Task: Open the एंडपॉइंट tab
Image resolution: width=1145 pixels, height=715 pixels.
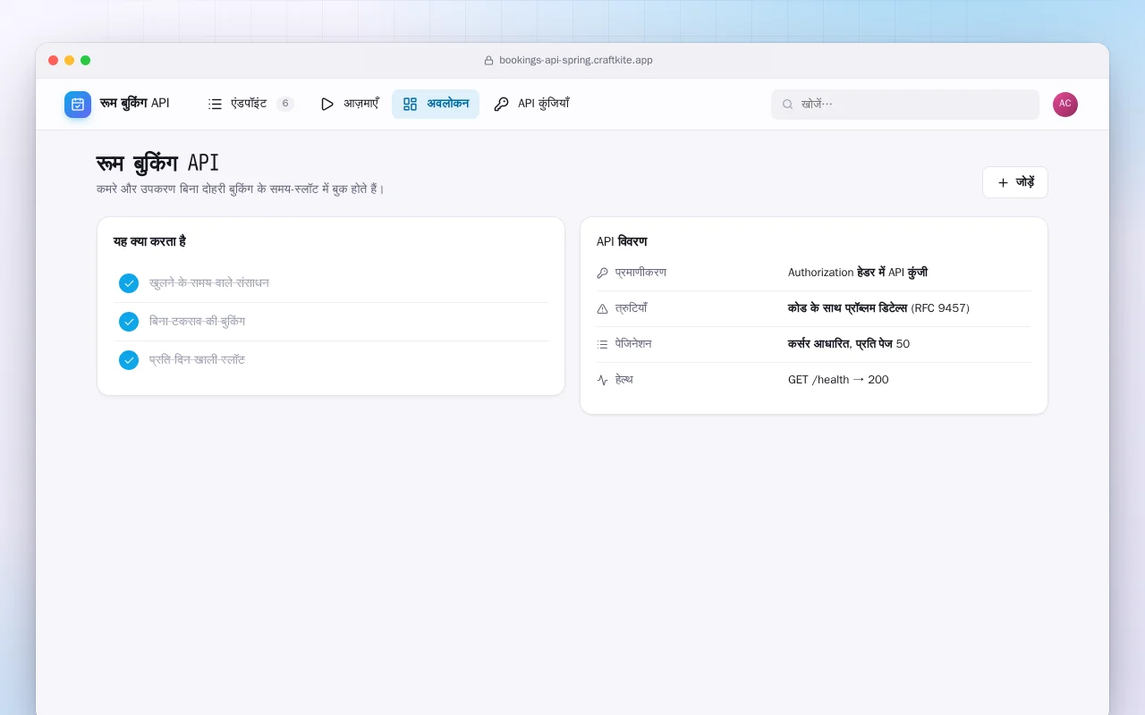Action: (250, 104)
